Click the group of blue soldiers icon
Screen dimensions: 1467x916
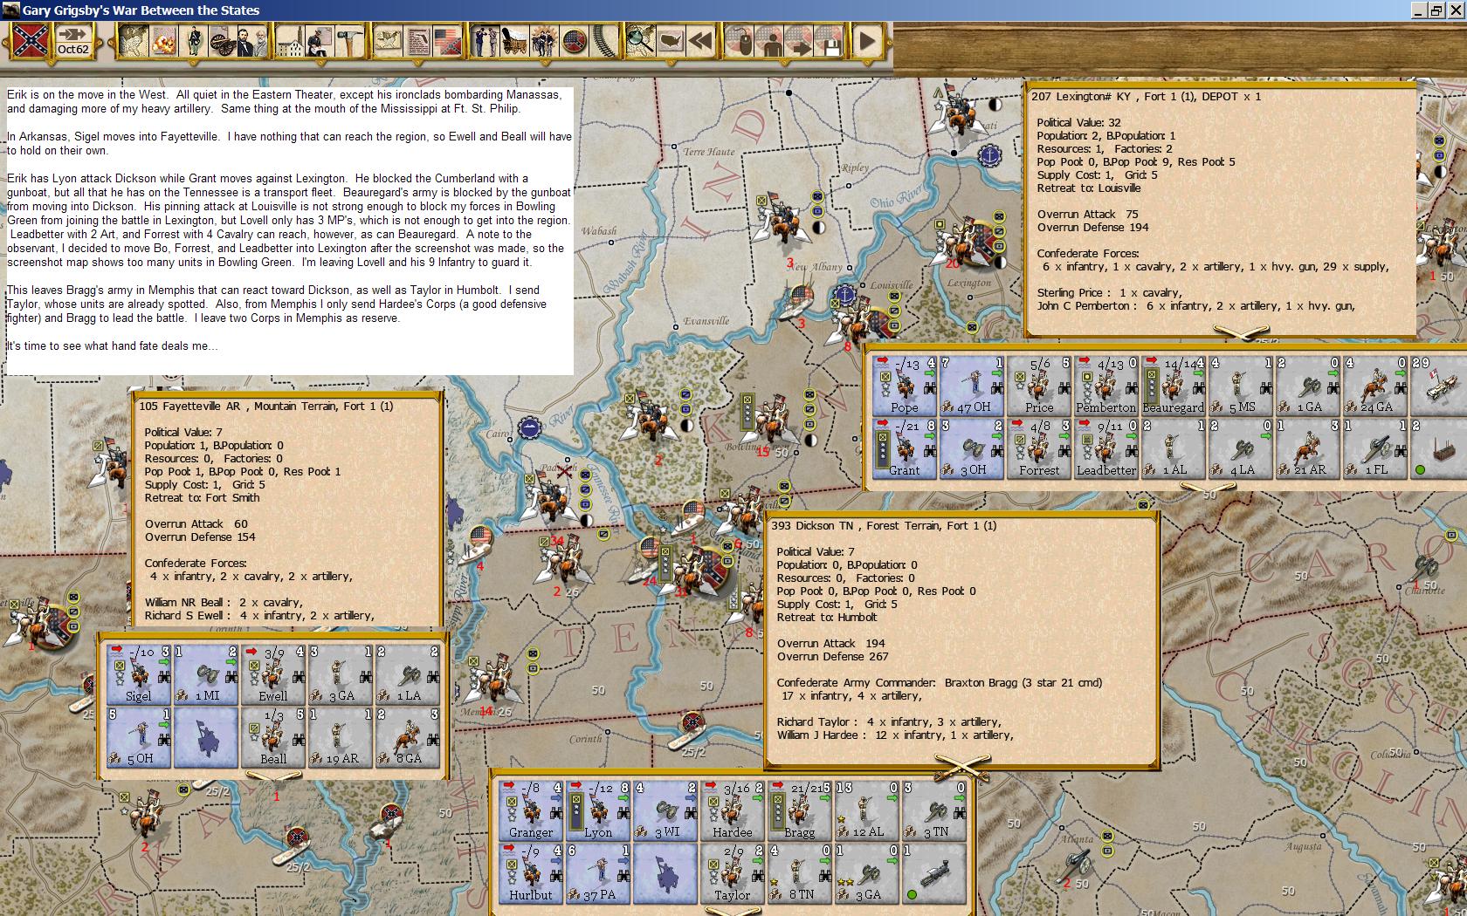545,40
